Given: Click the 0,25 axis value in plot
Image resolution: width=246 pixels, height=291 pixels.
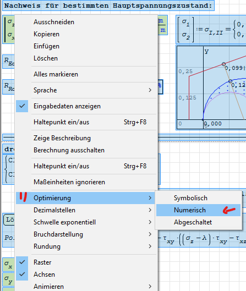Looking at the screenshot, I should tap(185, 72).
